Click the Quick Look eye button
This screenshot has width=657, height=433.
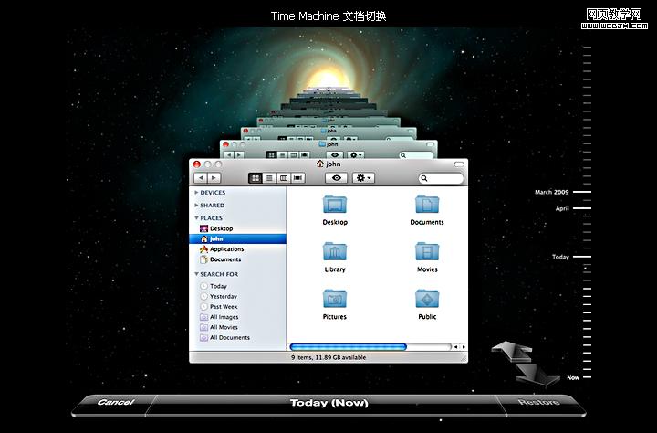[338, 178]
